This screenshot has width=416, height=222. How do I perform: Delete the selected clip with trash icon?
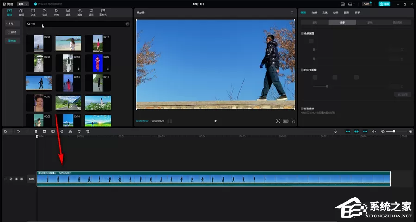(x=44, y=132)
